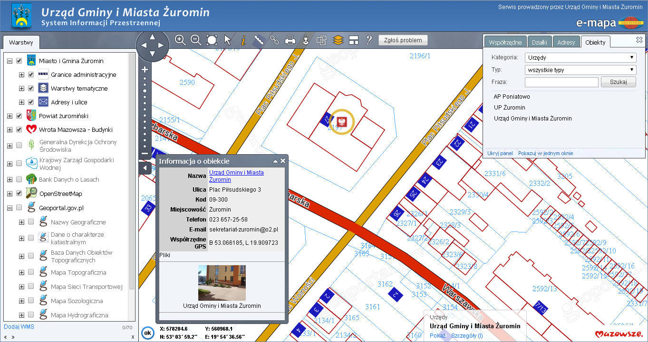Open the Kategoria dropdown showing Urzędy
648x342 pixels.
[x=580, y=58]
